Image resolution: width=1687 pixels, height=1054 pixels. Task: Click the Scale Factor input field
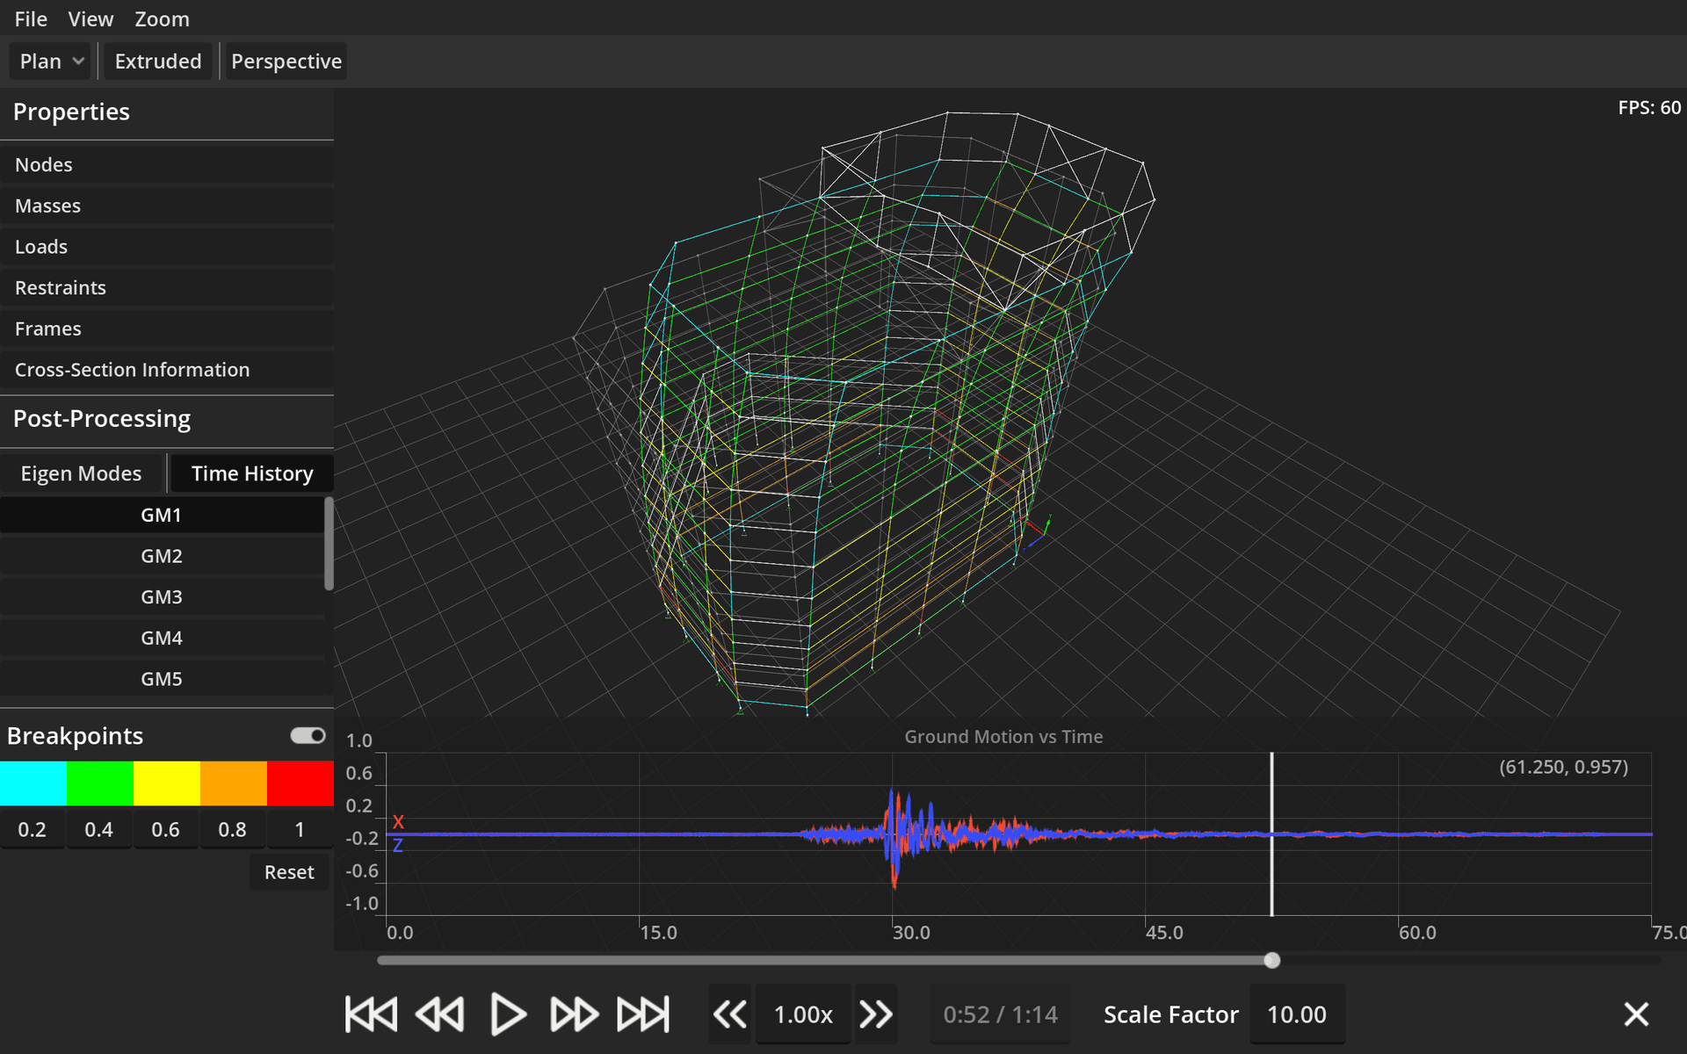(x=1297, y=1014)
